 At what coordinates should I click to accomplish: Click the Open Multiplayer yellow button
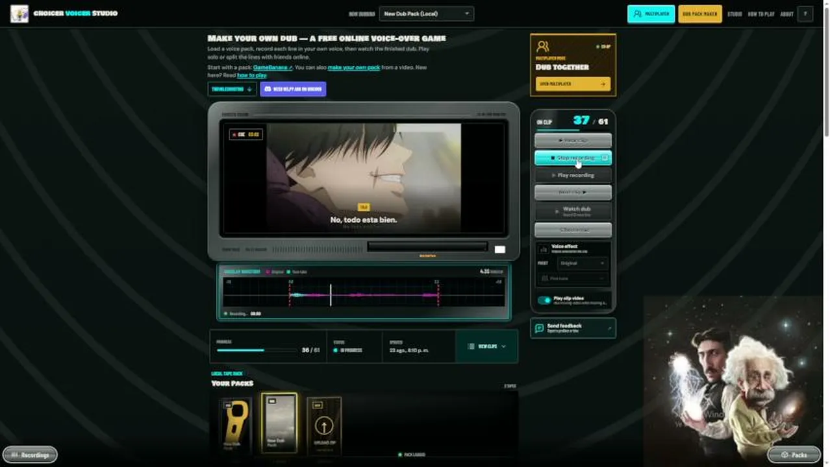(573, 84)
